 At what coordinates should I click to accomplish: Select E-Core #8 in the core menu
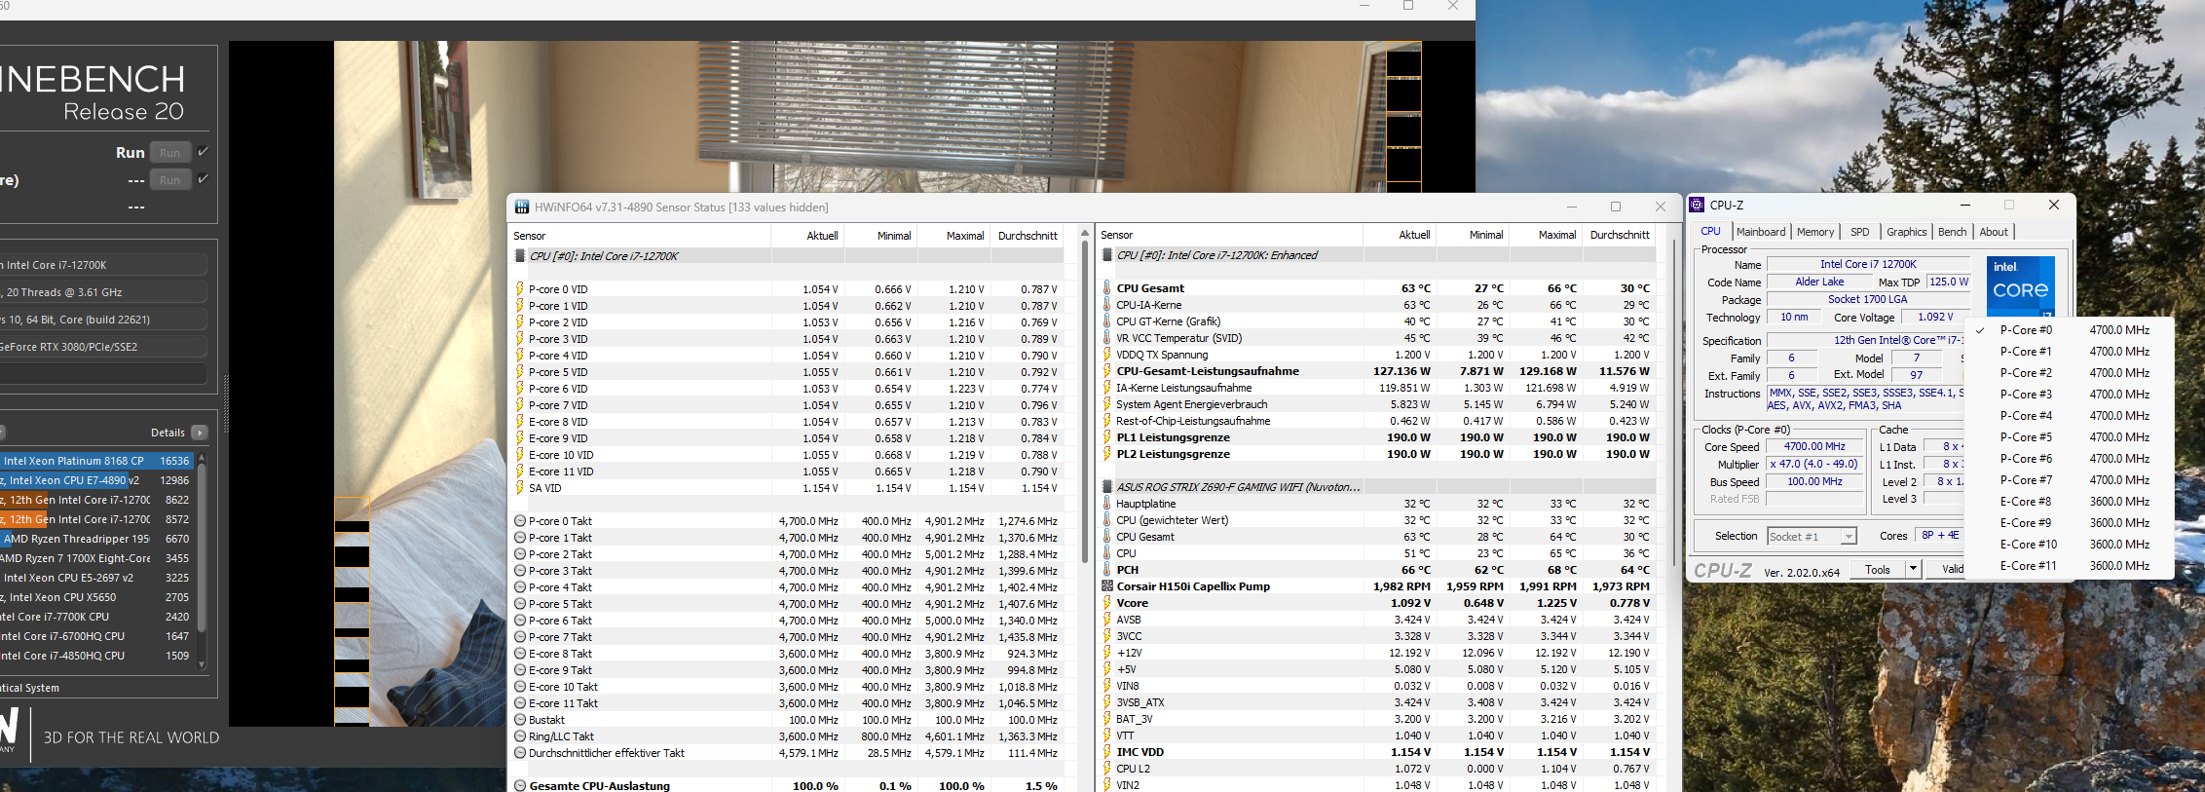2069,502
